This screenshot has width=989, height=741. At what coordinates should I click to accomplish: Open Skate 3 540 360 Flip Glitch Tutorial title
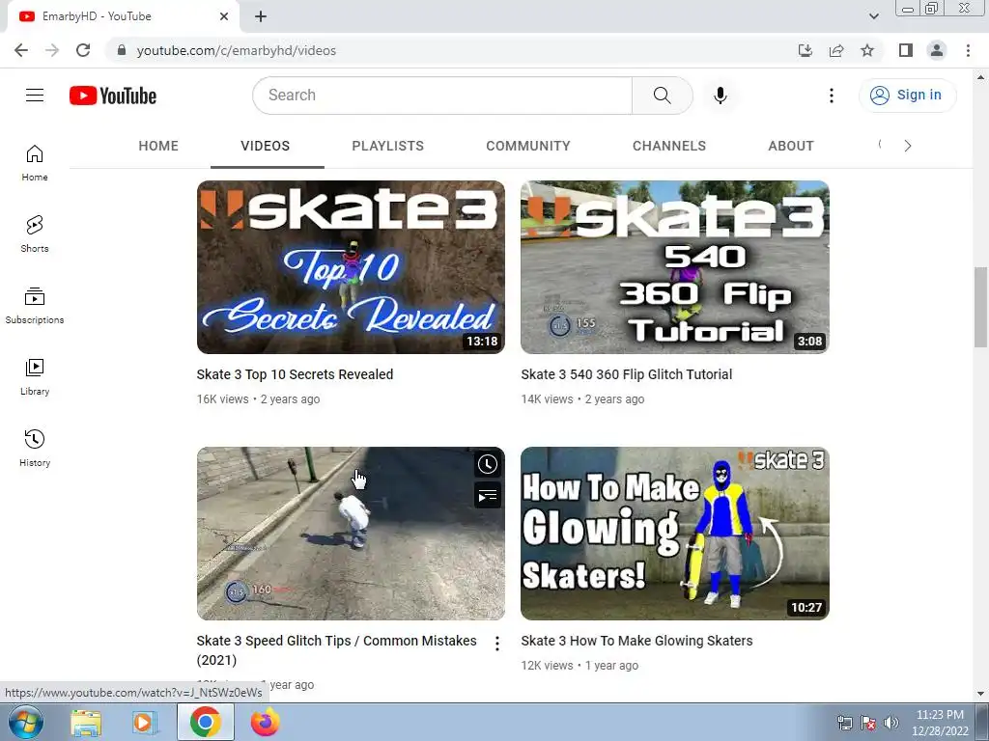626,374
